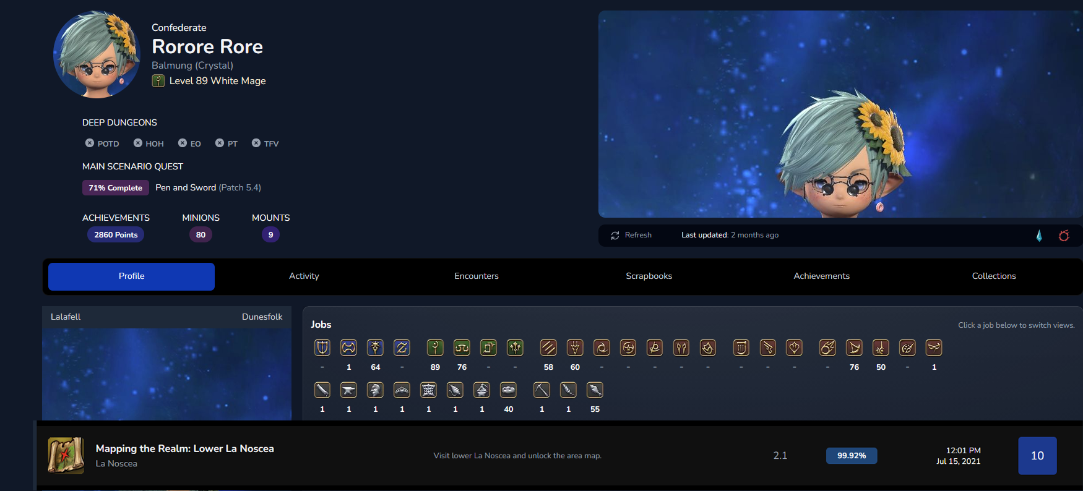Viewport: 1083px width, 491px height.
Task: Select the Monk job icon
Action: click(x=549, y=348)
